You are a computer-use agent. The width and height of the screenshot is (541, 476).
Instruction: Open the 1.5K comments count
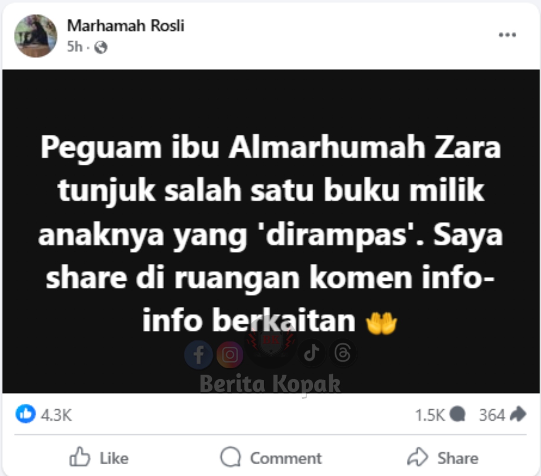tap(430, 415)
